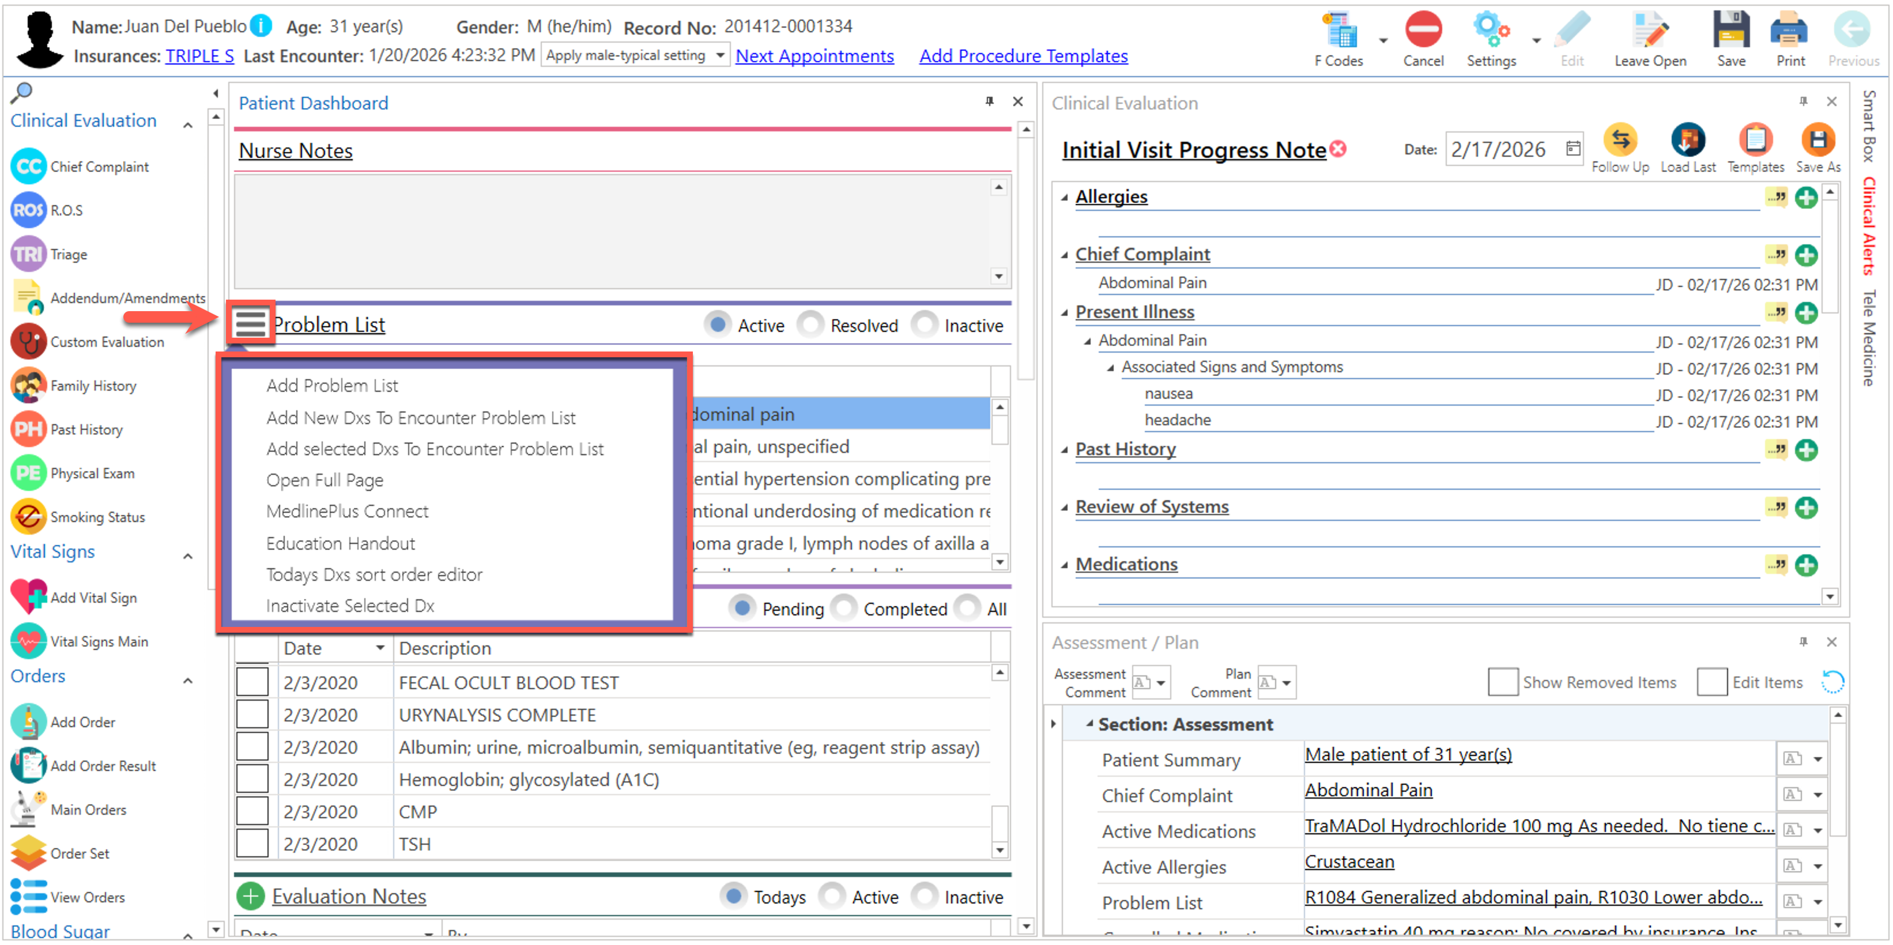This screenshot has width=1893, height=945.
Task: Select the Completed orders radio button
Action: click(x=844, y=608)
